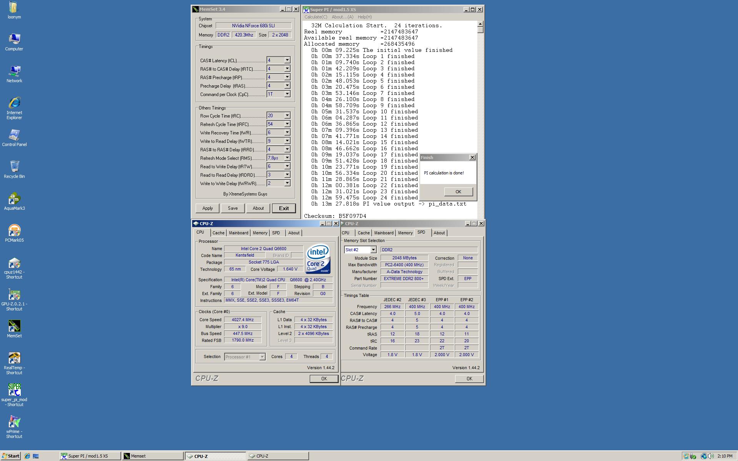Launch the MemSet desktop icon

pos(14,329)
